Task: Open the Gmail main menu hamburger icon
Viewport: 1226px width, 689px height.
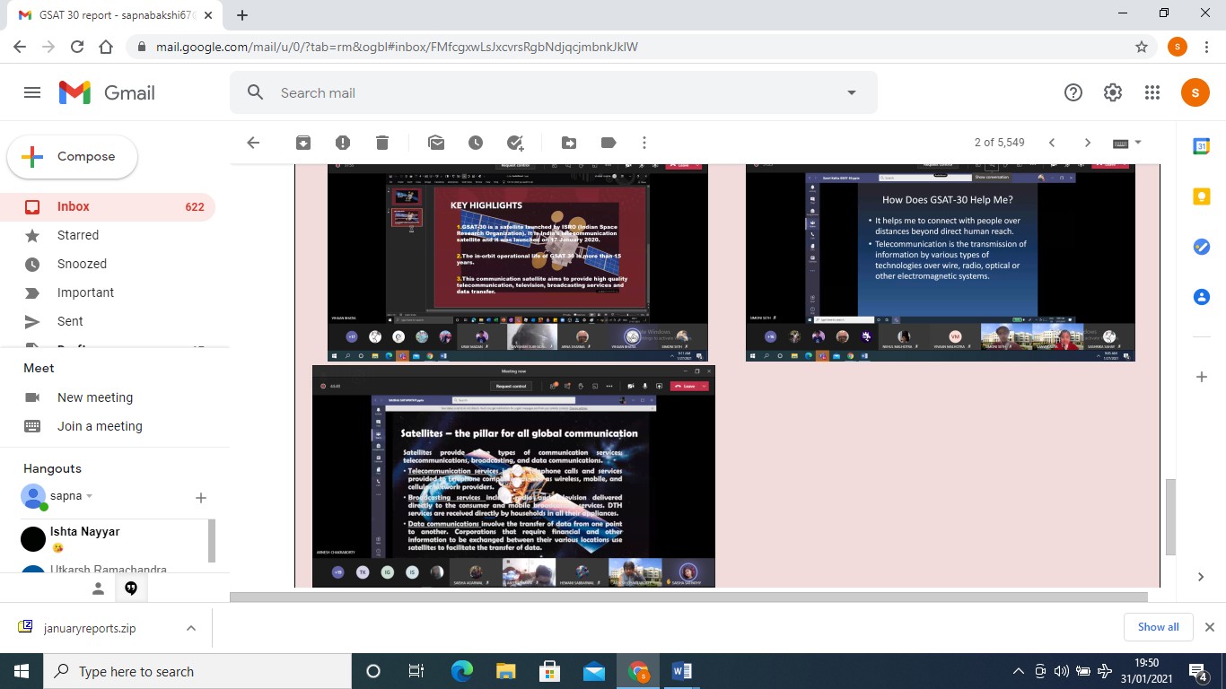Action: pyautogui.click(x=32, y=92)
